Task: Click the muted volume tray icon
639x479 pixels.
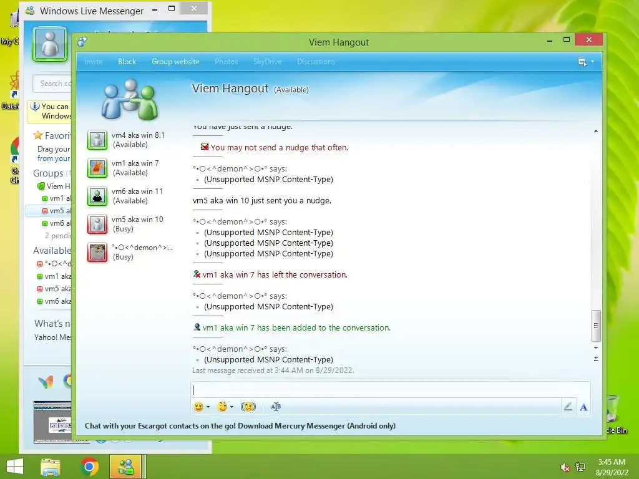Action: pyautogui.click(x=565, y=467)
